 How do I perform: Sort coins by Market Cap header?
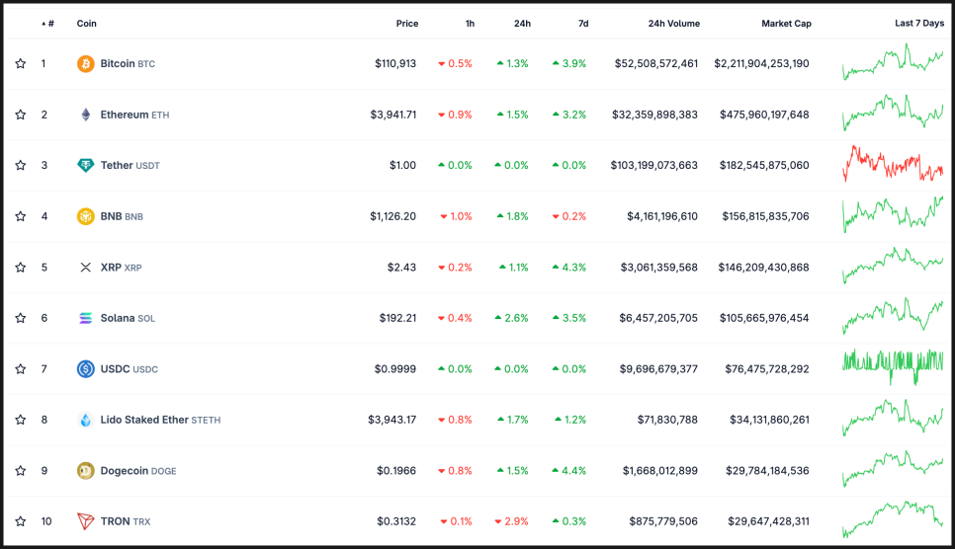click(786, 24)
